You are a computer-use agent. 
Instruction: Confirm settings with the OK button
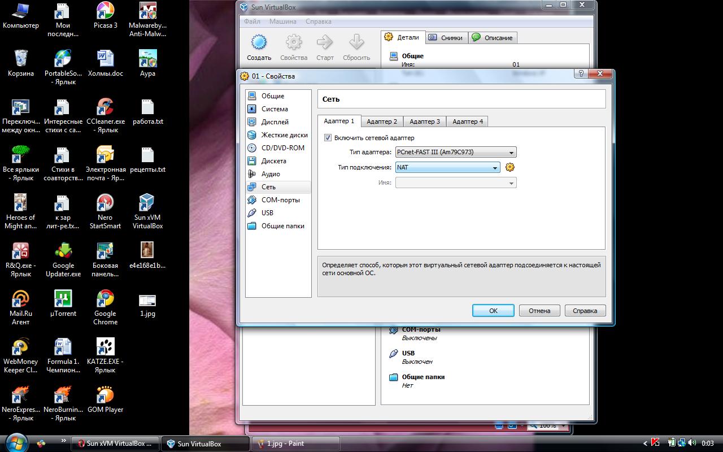(493, 311)
